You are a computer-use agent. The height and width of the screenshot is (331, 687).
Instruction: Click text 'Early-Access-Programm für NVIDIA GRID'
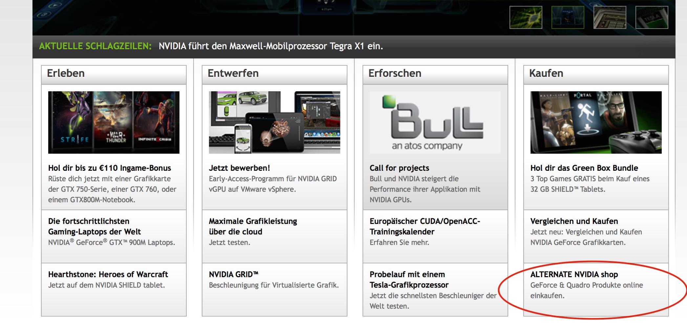(273, 179)
